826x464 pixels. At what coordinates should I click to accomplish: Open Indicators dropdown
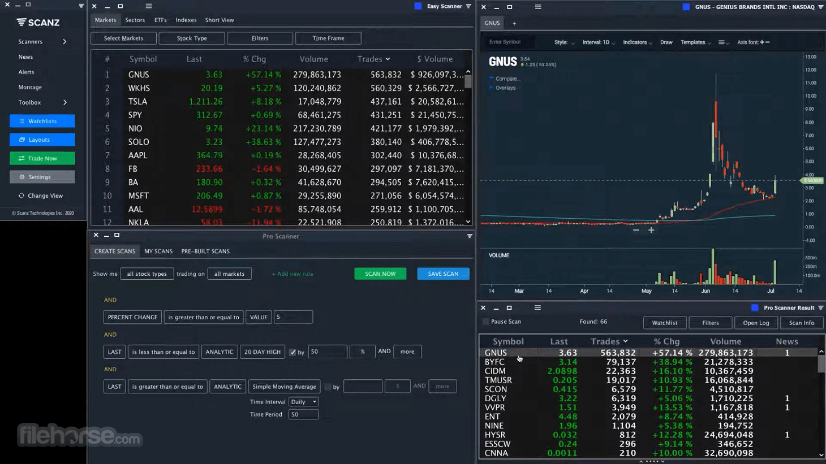[x=637, y=42]
